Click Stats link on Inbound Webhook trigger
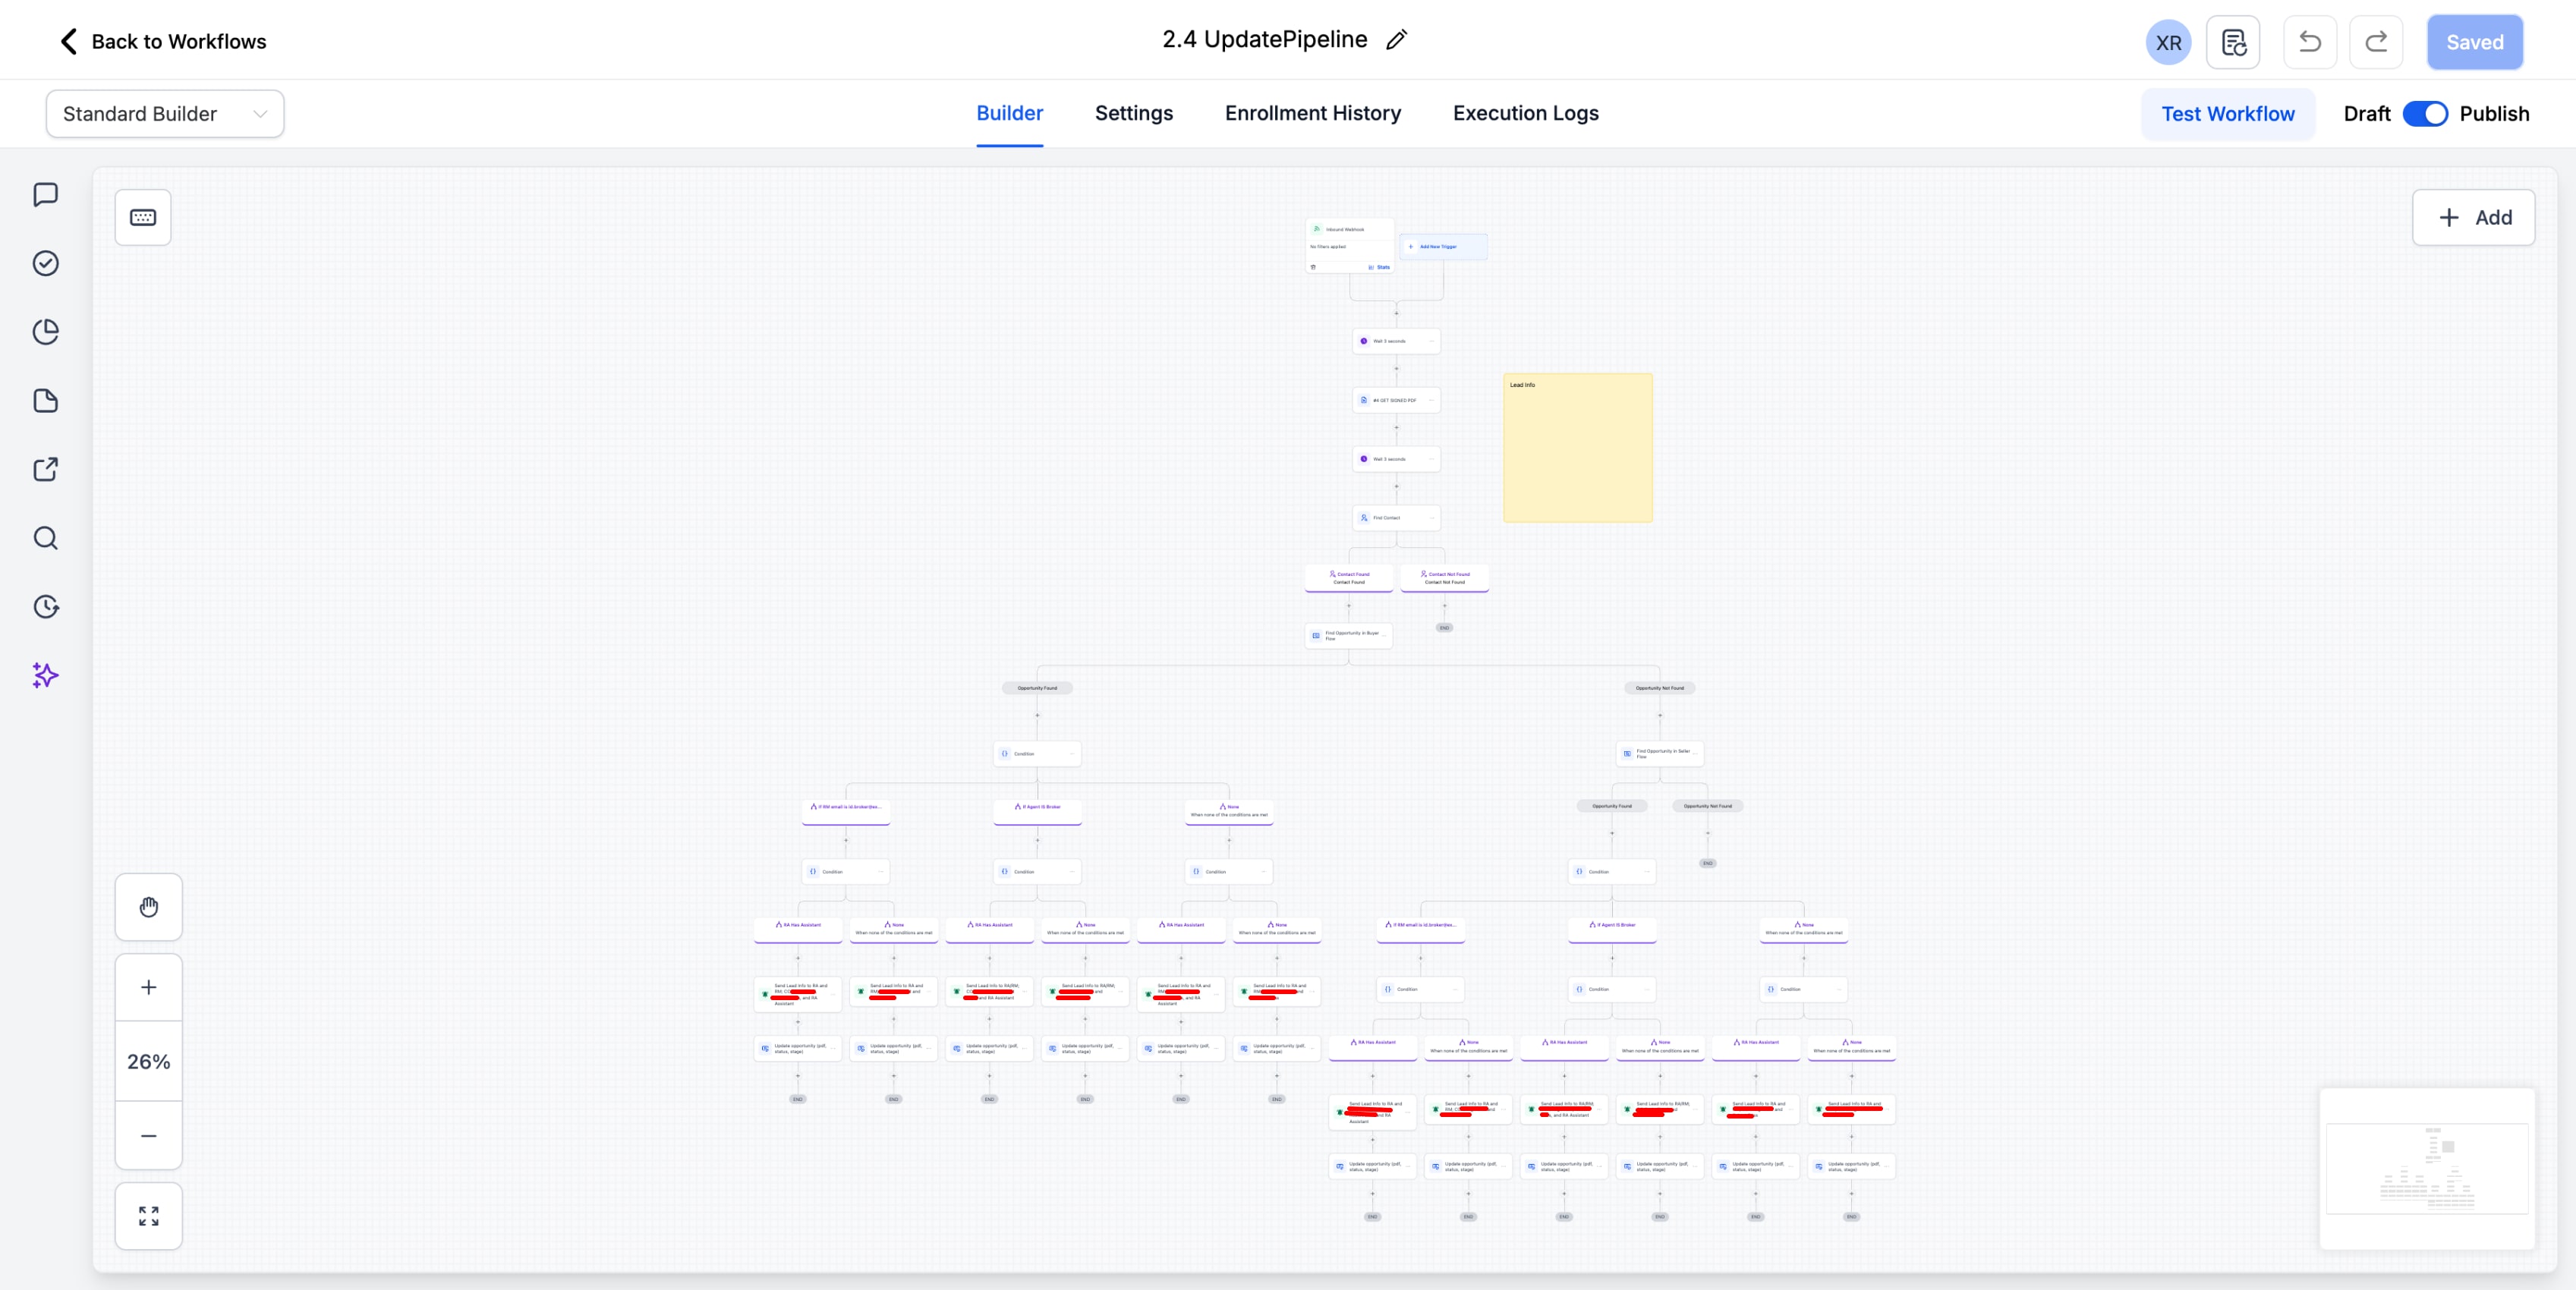This screenshot has height=1290, width=2576. click(1380, 267)
